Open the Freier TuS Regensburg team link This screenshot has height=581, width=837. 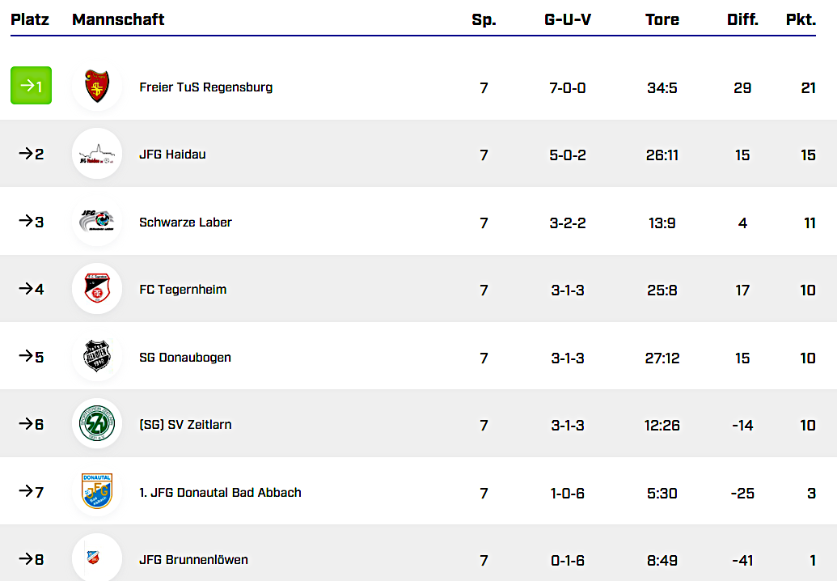pos(205,87)
